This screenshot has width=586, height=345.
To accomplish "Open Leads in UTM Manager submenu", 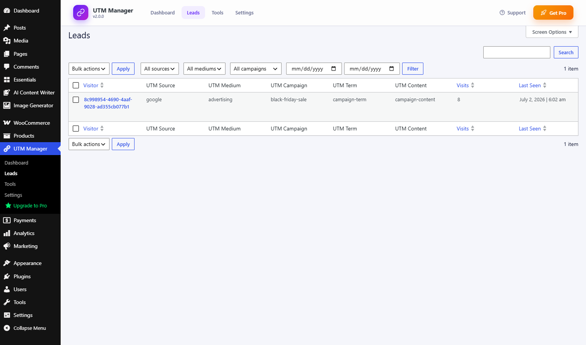I will tap(11, 173).
